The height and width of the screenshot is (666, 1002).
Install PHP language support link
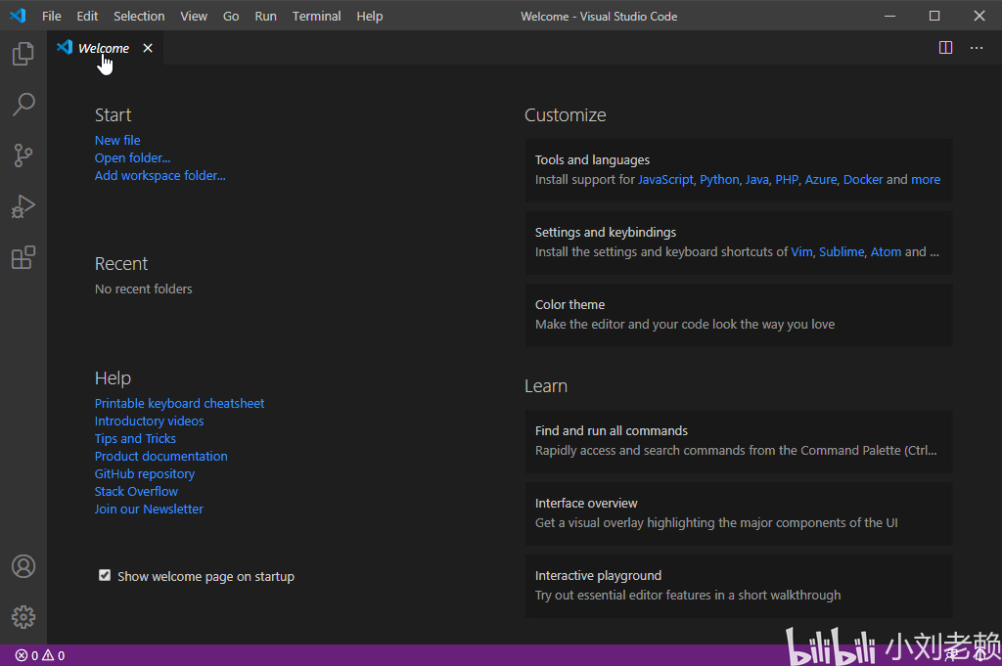[787, 179]
